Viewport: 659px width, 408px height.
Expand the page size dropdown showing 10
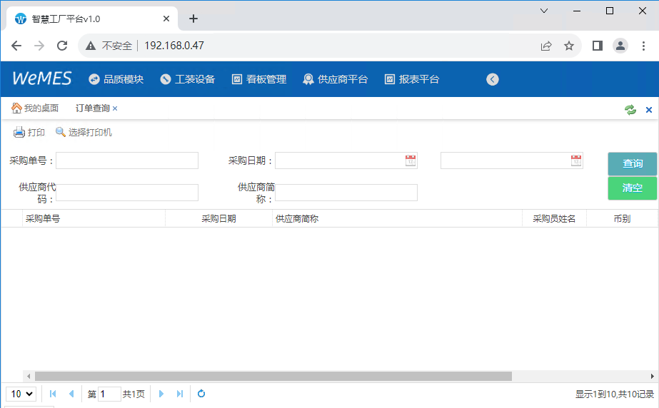(21, 394)
